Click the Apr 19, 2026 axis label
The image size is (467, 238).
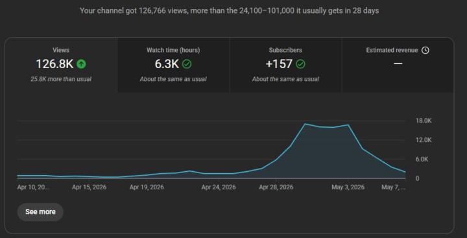(x=147, y=187)
